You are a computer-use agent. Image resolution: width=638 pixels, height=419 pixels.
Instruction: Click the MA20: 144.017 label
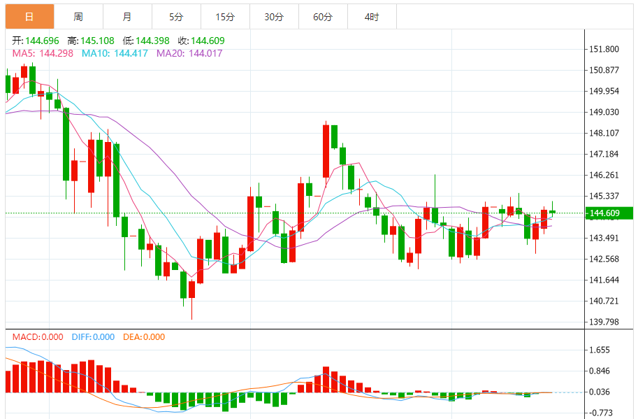(189, 53)
